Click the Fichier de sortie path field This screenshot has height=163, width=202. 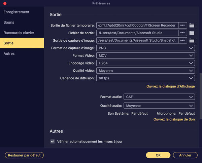pos(137,33)
